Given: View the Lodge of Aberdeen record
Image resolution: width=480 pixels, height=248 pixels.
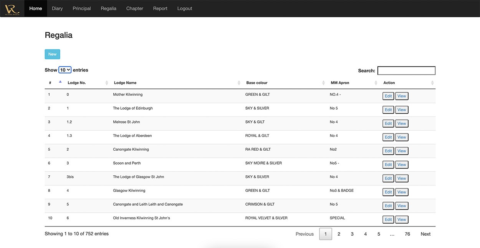Looking at the screenshot, I should tap(402, 137).
